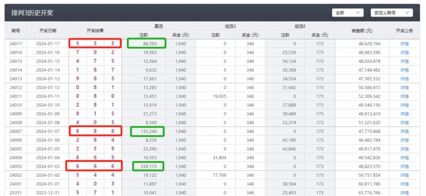The image size is (426, 196).
Task: Click the 期号 column header
Action: click(x=16, y=31)
